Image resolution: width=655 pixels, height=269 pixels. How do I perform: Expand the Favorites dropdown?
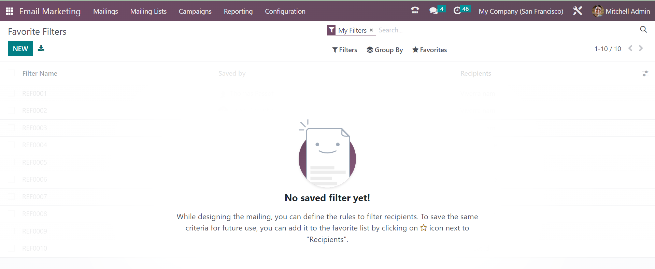[429, 50]
